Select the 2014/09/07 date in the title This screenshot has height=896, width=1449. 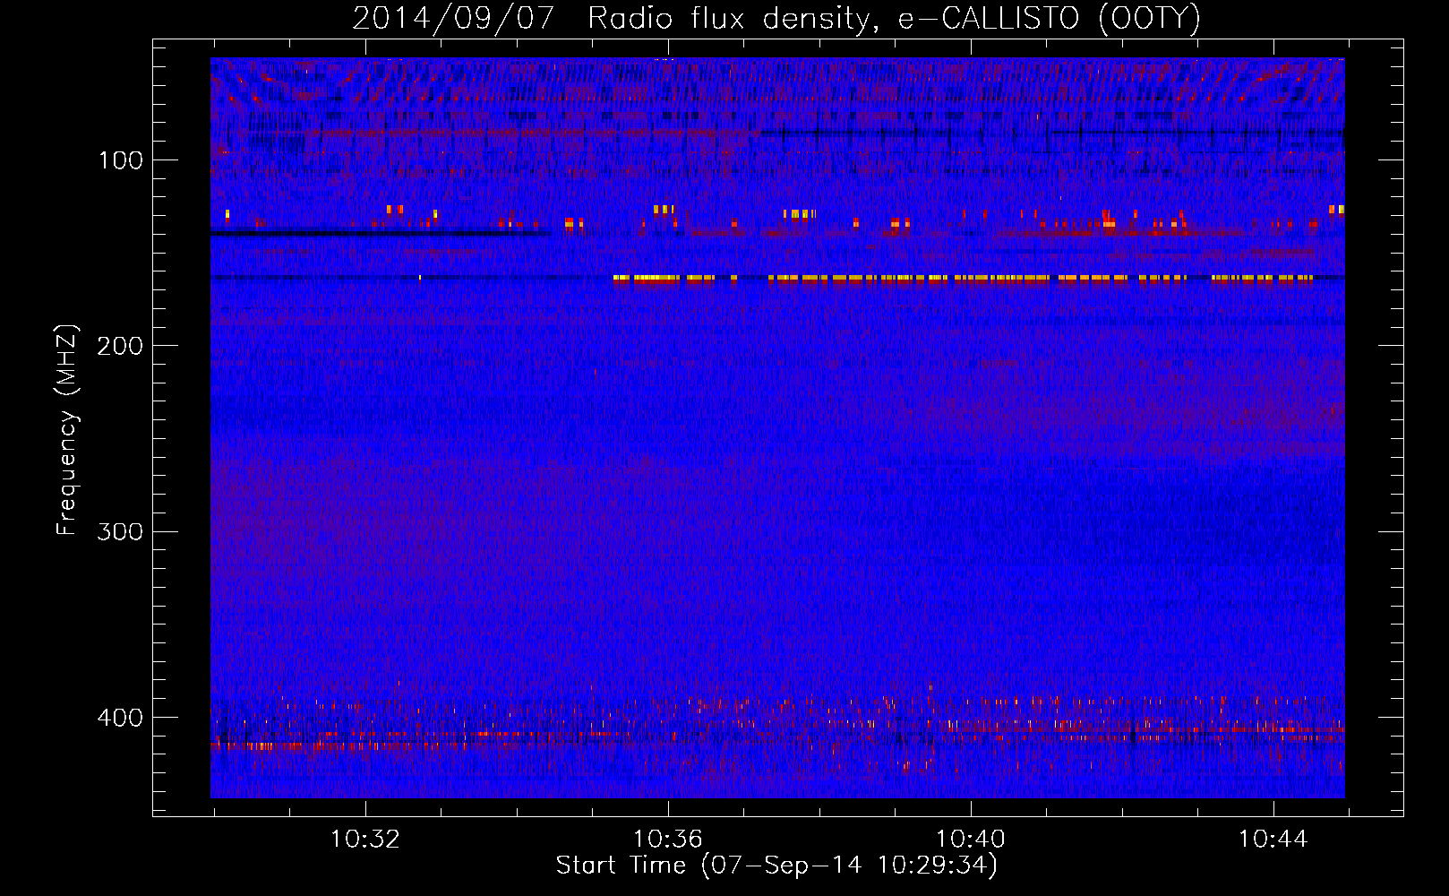453,19
